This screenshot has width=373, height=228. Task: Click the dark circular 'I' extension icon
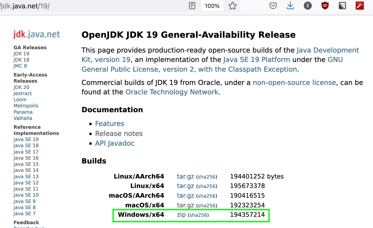point(308,6)
